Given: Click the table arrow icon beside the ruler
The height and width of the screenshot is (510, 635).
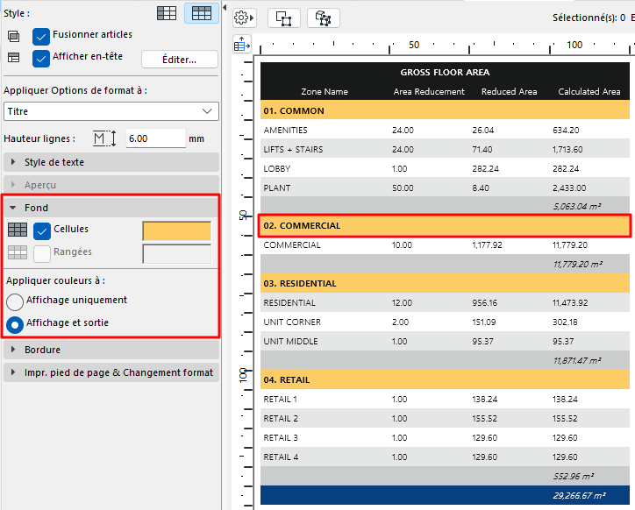Looking at the screenshot, I should pyautogui.click(x=243, y=44).
